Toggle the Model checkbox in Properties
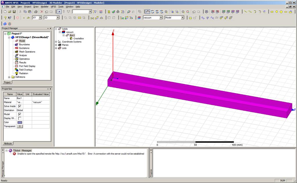 20,114
